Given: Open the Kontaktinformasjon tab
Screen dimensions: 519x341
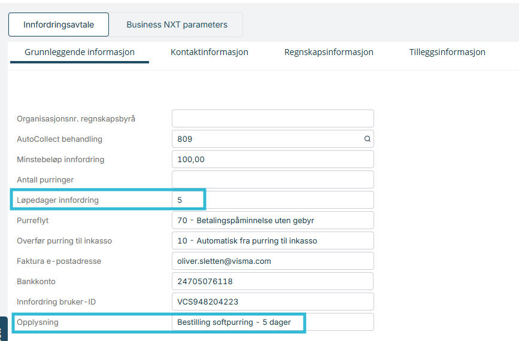Looking at the screenshot, I should [209, 52].
